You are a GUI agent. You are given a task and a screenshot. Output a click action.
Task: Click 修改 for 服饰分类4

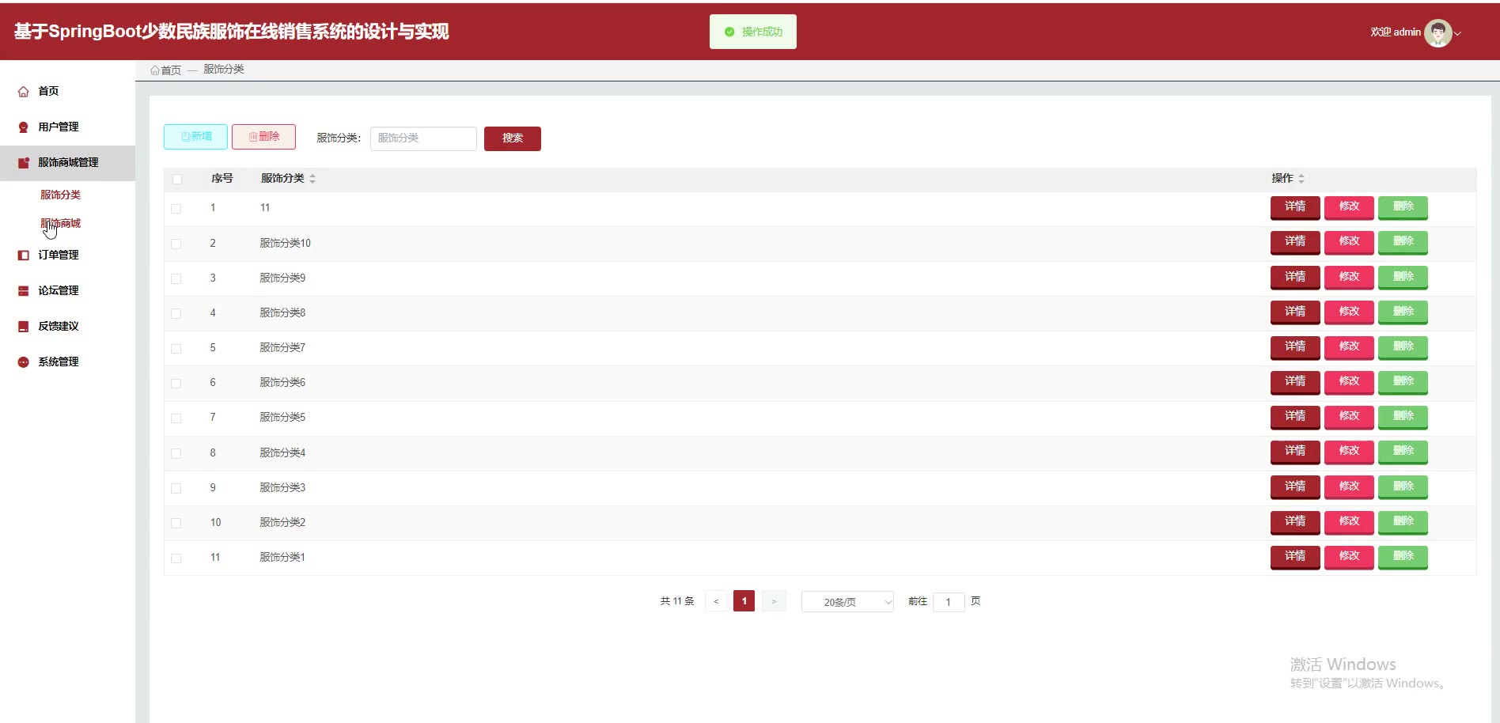(x=1349, y=451)
